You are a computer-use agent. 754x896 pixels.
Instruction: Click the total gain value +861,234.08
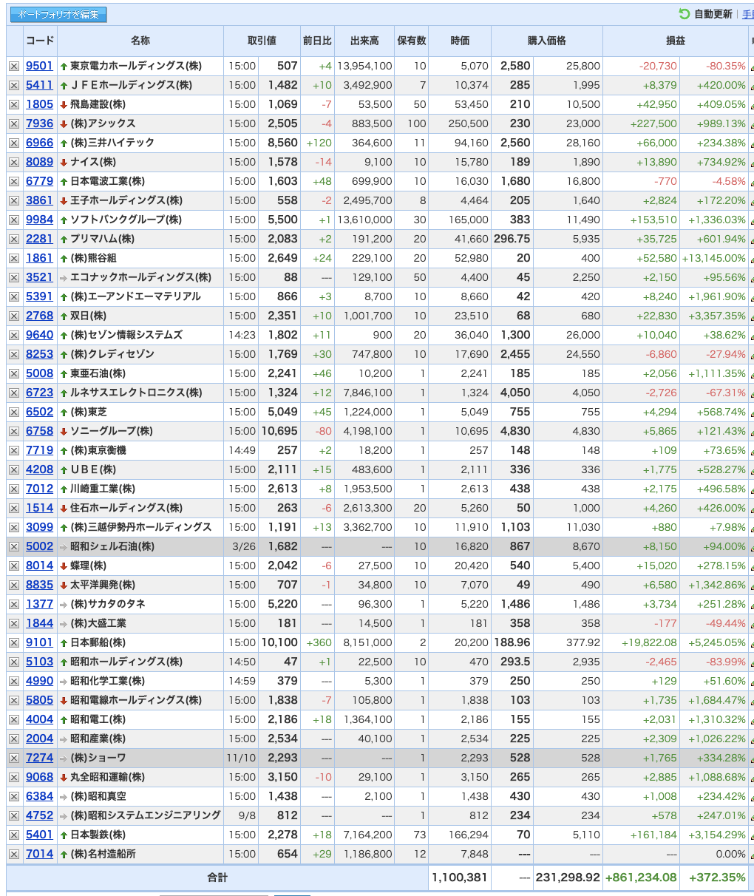click(641, 878)
